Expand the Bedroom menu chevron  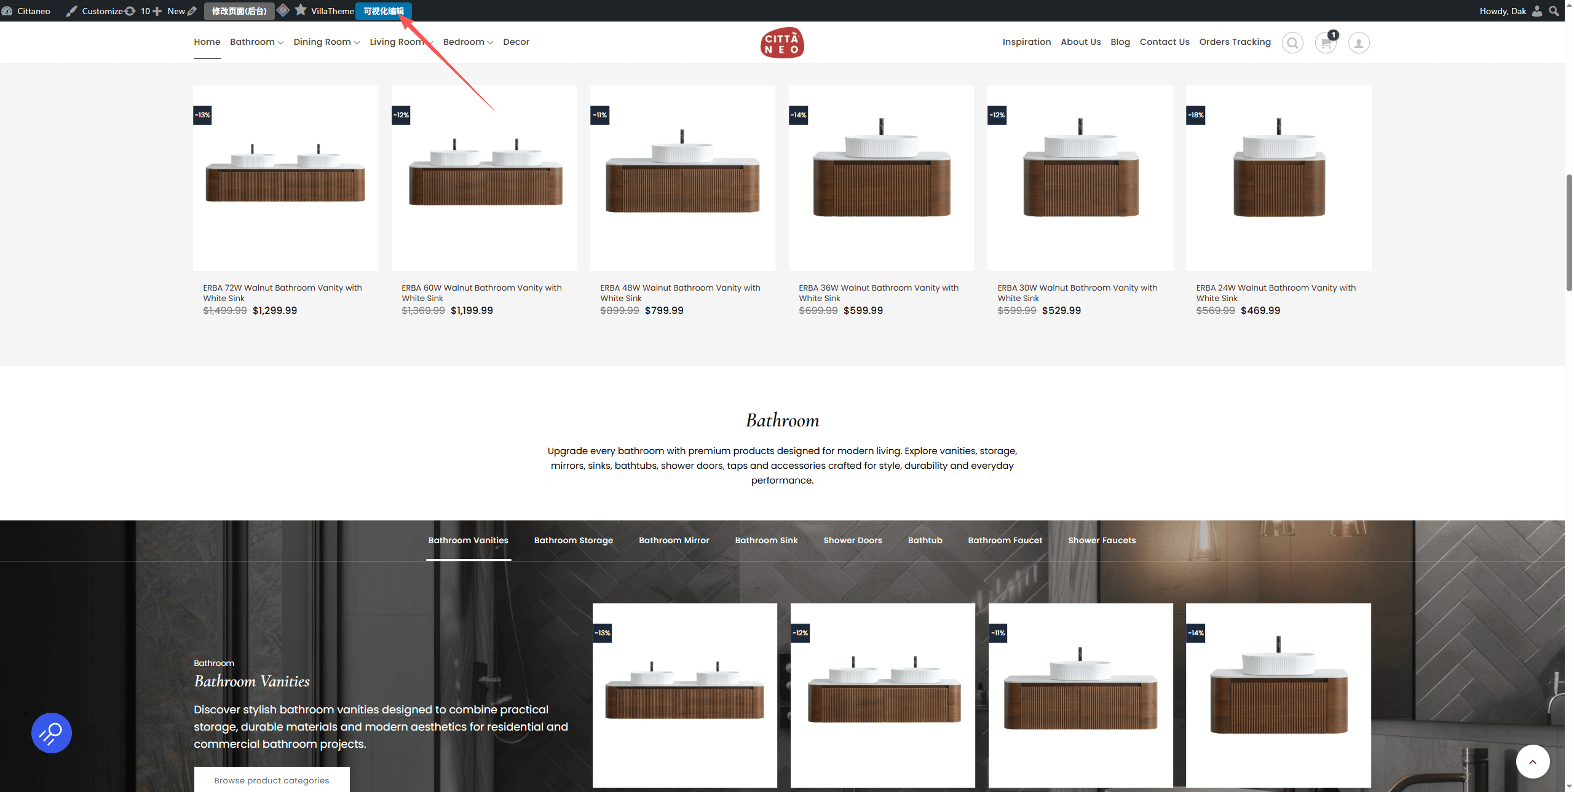(x=490, y=42)
